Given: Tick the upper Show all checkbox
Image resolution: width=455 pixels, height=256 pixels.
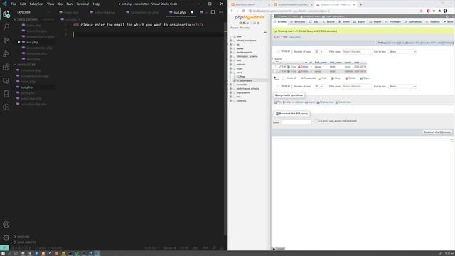Looking at the screenshot, I should [x=278, y=51].
